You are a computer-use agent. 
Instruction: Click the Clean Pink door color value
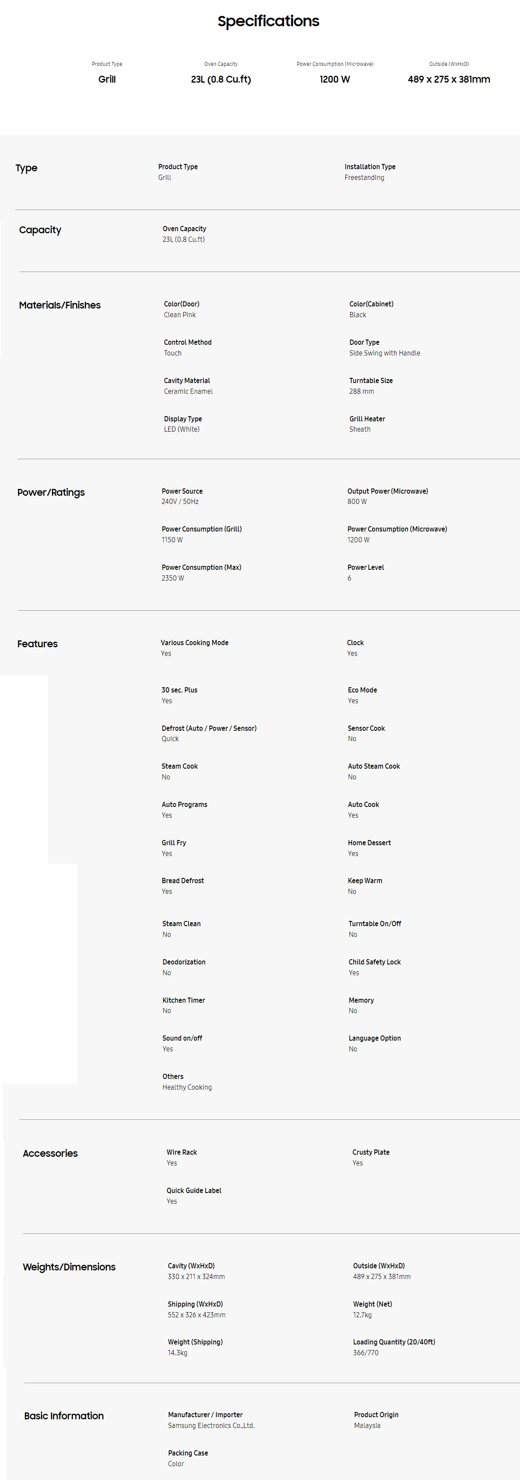point(180,315)
